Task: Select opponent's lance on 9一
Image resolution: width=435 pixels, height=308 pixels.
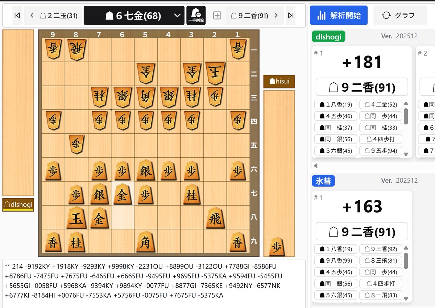Action: click(x=53, y=50)
